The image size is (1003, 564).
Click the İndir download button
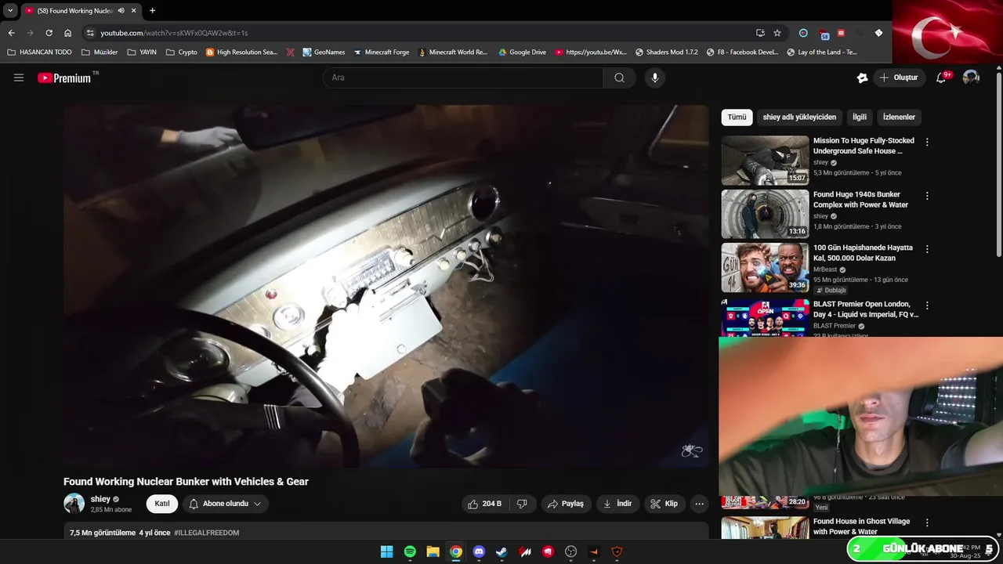coord(617,504)
